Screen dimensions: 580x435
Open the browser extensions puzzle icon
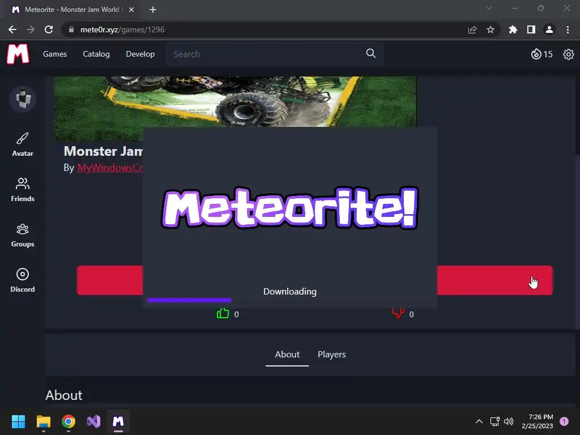click(513, 29)
